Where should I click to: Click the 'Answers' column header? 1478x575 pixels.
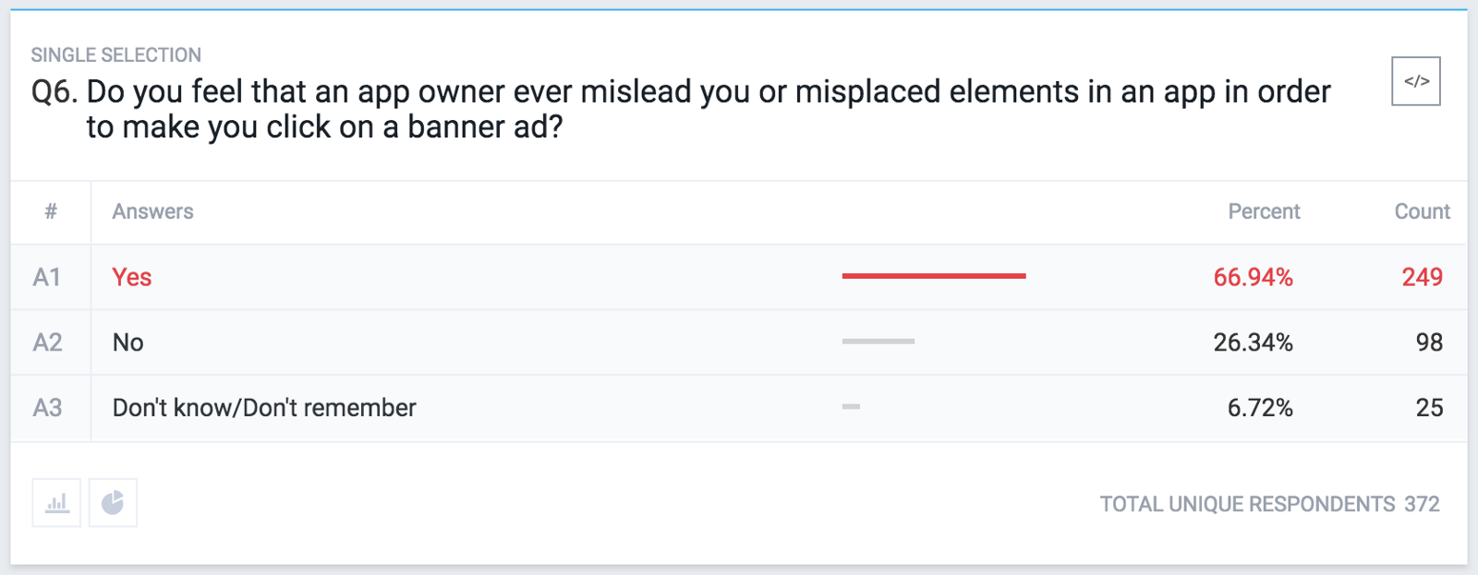pyautogui.click(x=153, y=211)
